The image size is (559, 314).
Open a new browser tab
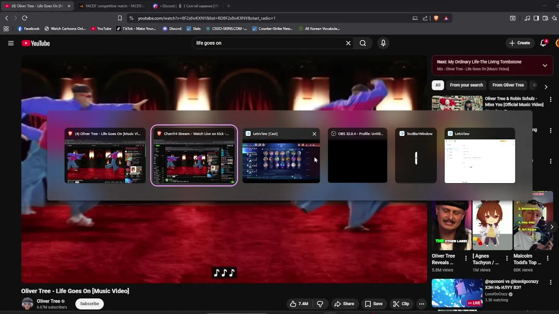point(228,6)
